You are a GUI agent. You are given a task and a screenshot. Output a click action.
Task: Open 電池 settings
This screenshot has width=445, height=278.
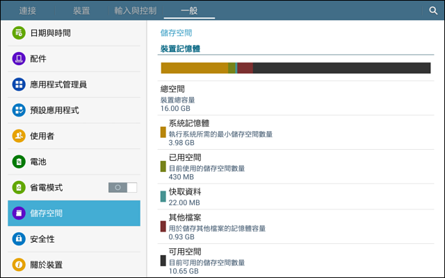click(74, 162)
